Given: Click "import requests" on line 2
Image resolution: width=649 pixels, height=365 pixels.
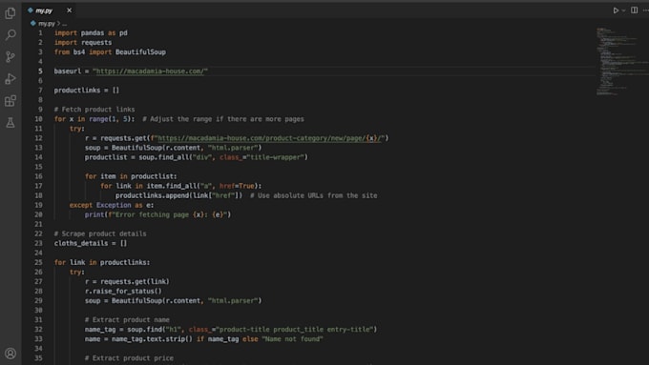Looking at the screenshot, I should [83, 43].
